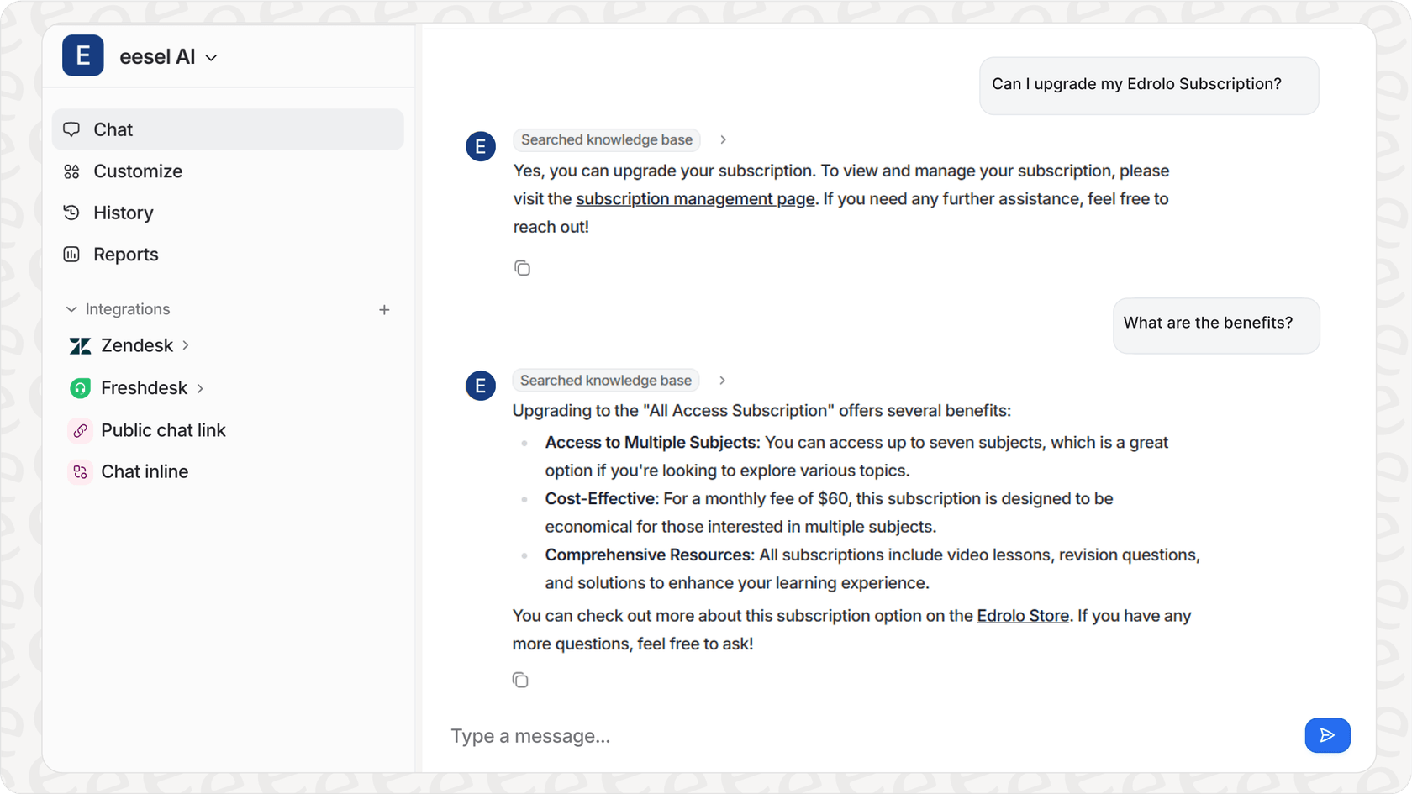
Task: Add a new integration with plus button
Action: [x=384, y=309]
